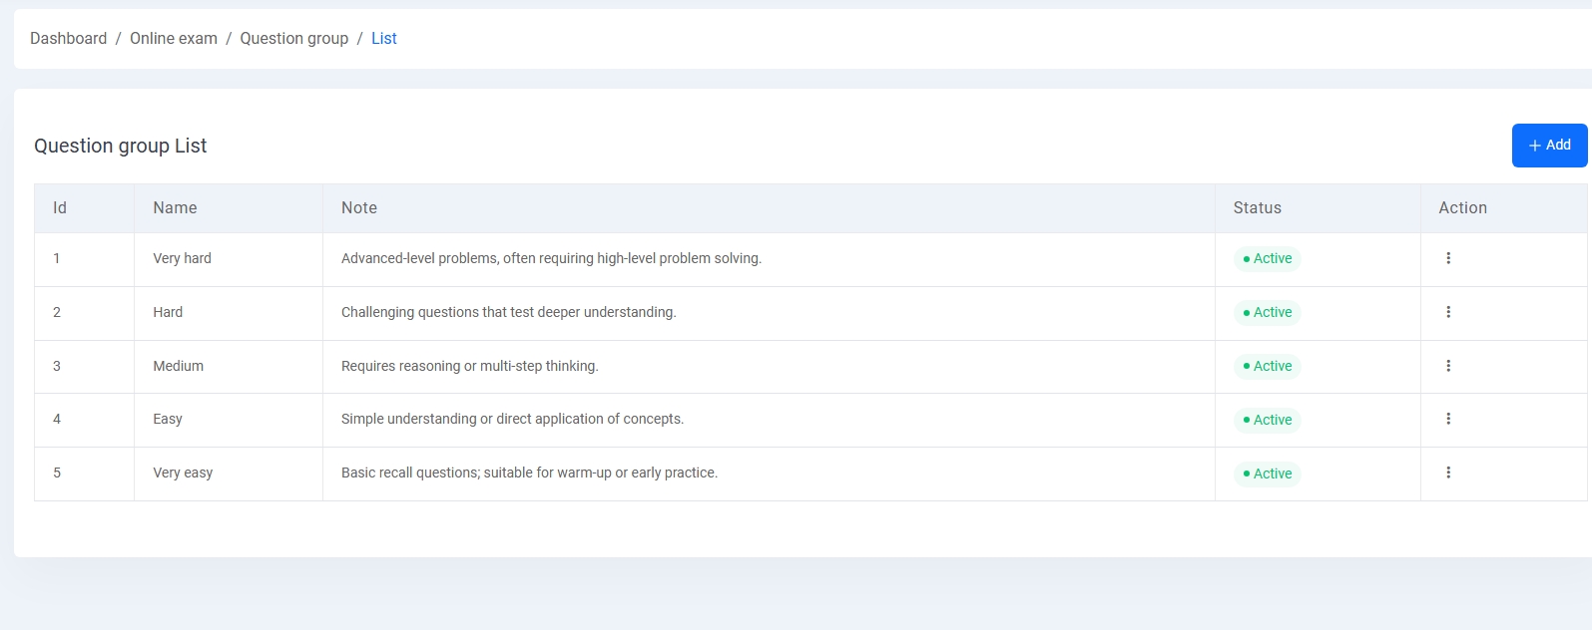The image size is (1592, 630).
Task: Click the Name column header
Action: [175, 208]
